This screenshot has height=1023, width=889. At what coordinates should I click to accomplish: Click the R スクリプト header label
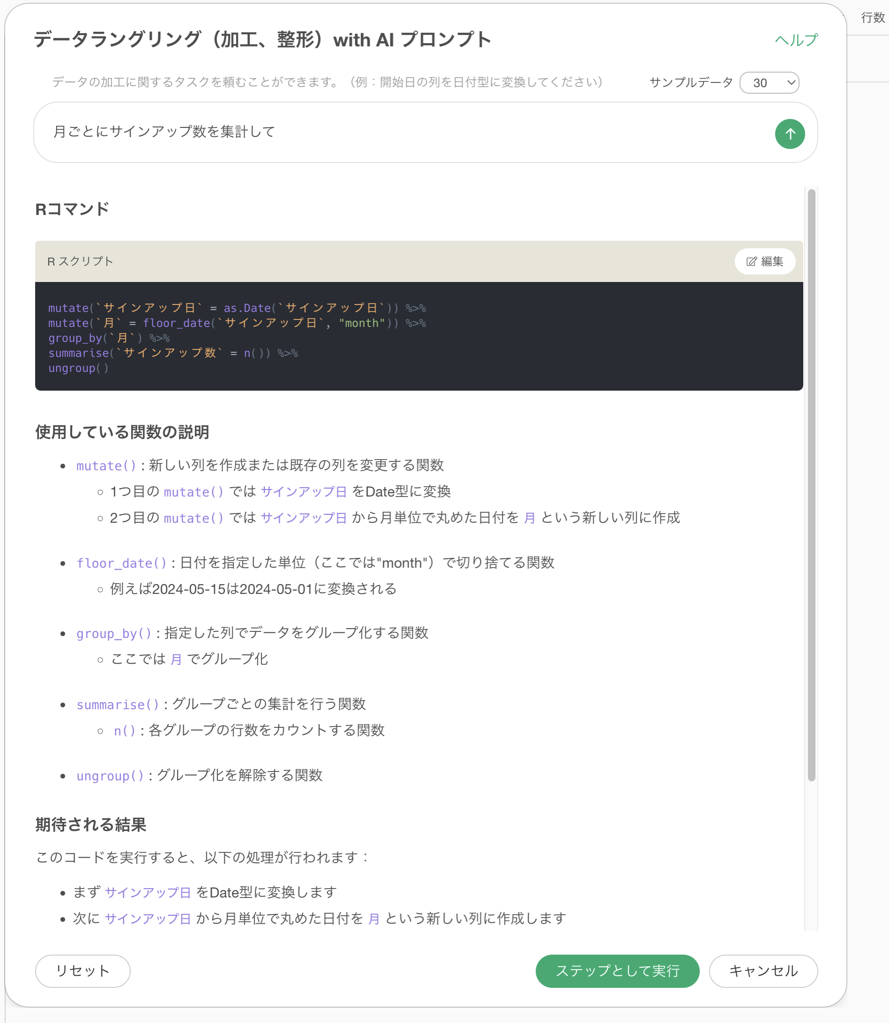pos(80,261)
